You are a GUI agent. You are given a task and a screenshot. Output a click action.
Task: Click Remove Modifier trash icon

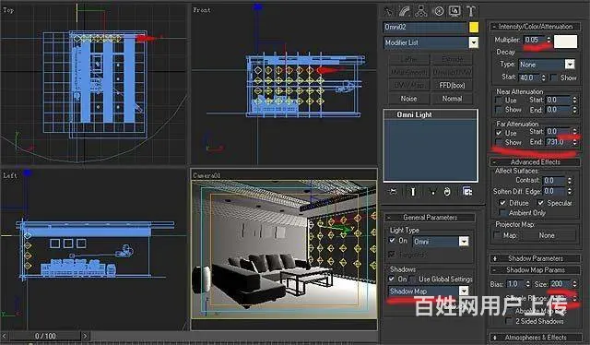[447, 192]
